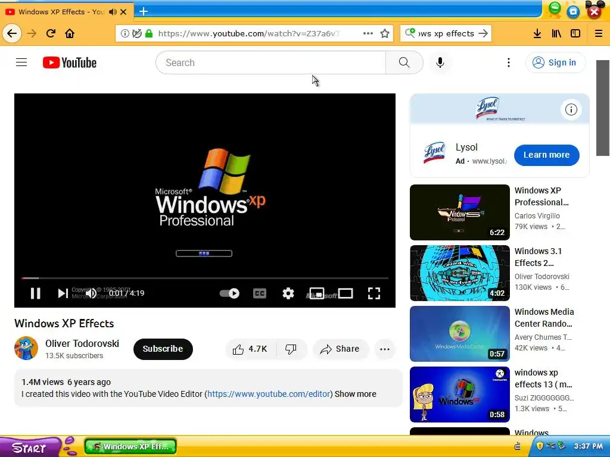Open Windows XP Professional video thumbnail
This screenshot has height=457, width=610.
[460, 212]
